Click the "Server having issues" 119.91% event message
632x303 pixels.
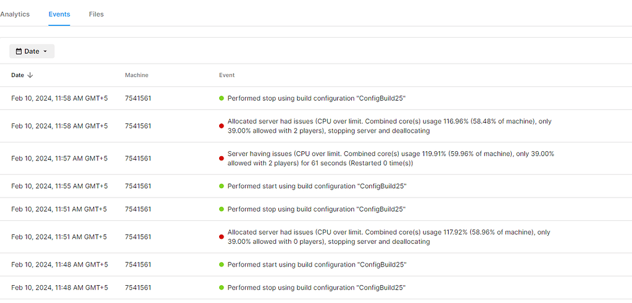390,159
